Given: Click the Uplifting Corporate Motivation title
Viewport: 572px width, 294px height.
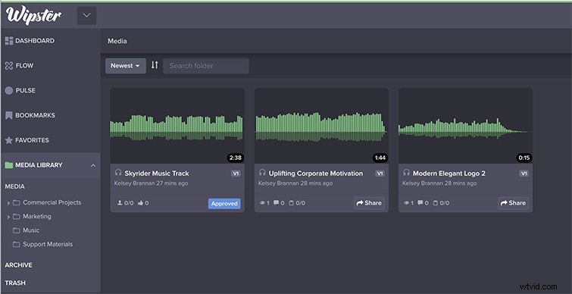Looking at the screenshot, I should pos(316,174).
